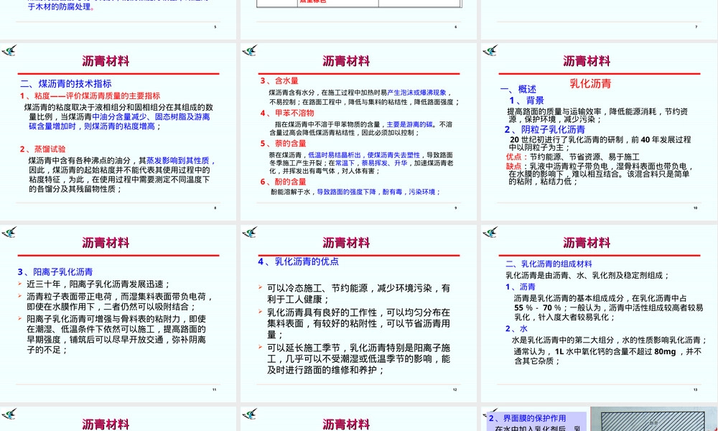Click heading "1、背景"
This screenshot has height=431, width=718.
tap(526, 101)
